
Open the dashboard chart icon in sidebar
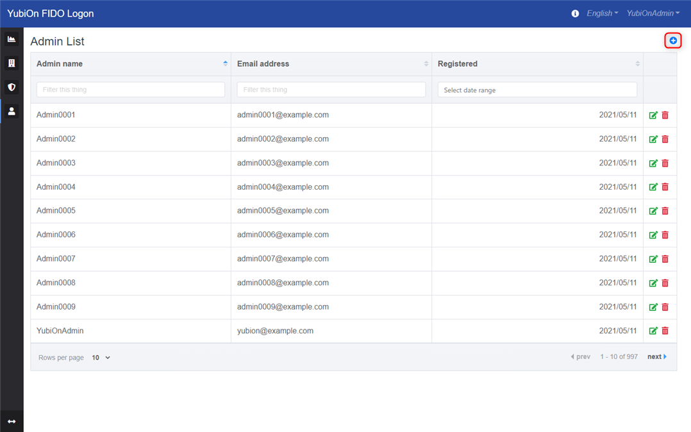coord(12,39)
